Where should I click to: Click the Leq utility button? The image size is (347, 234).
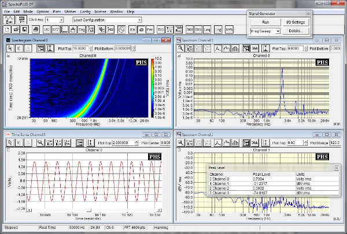tap(207, 29)
